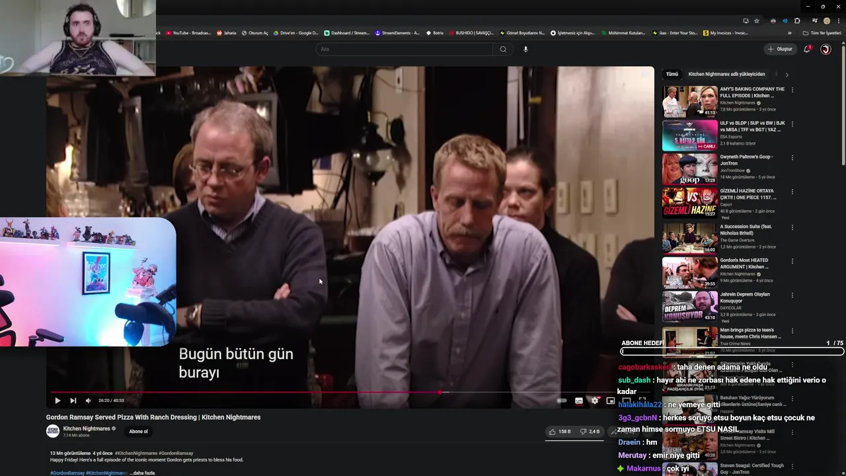Open options menu for AMY'S BAKING COMPANY video

[x=792, y=90]
